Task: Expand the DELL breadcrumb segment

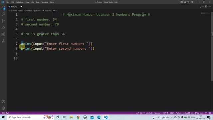Action: (21, 11)
